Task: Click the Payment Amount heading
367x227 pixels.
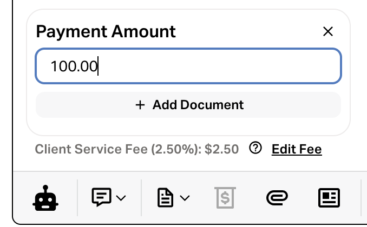Action: click(106, 31)
